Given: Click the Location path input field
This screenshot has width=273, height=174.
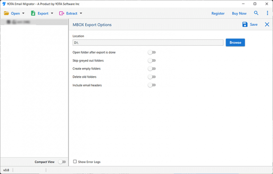Looking at the screenshot, I should [x=148, y=43].
